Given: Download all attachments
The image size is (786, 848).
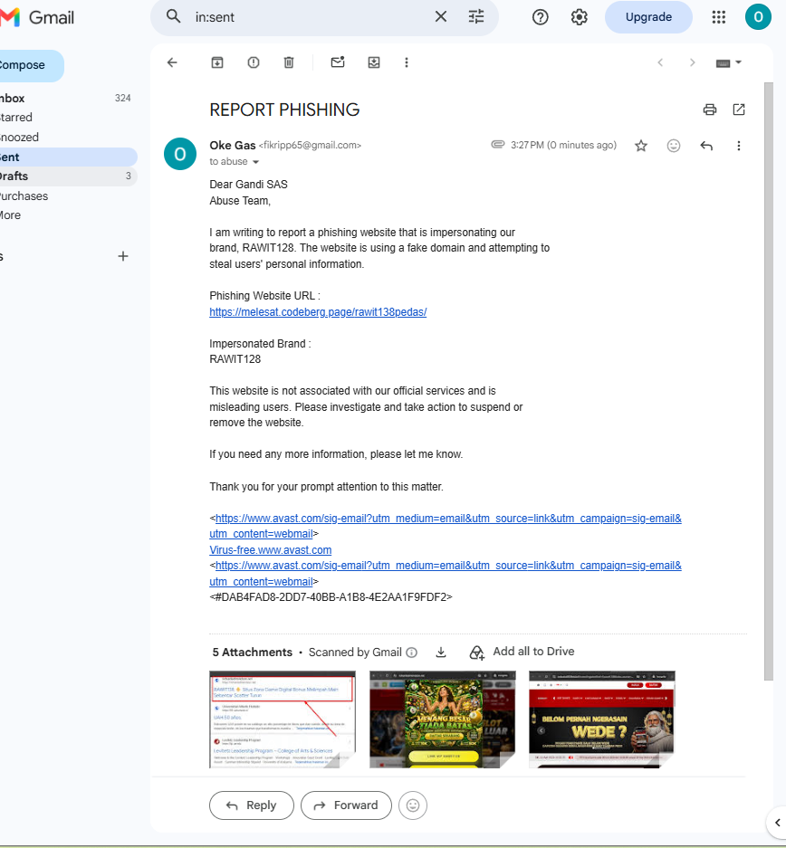Looking at the screenshot, I should [441, 653].
